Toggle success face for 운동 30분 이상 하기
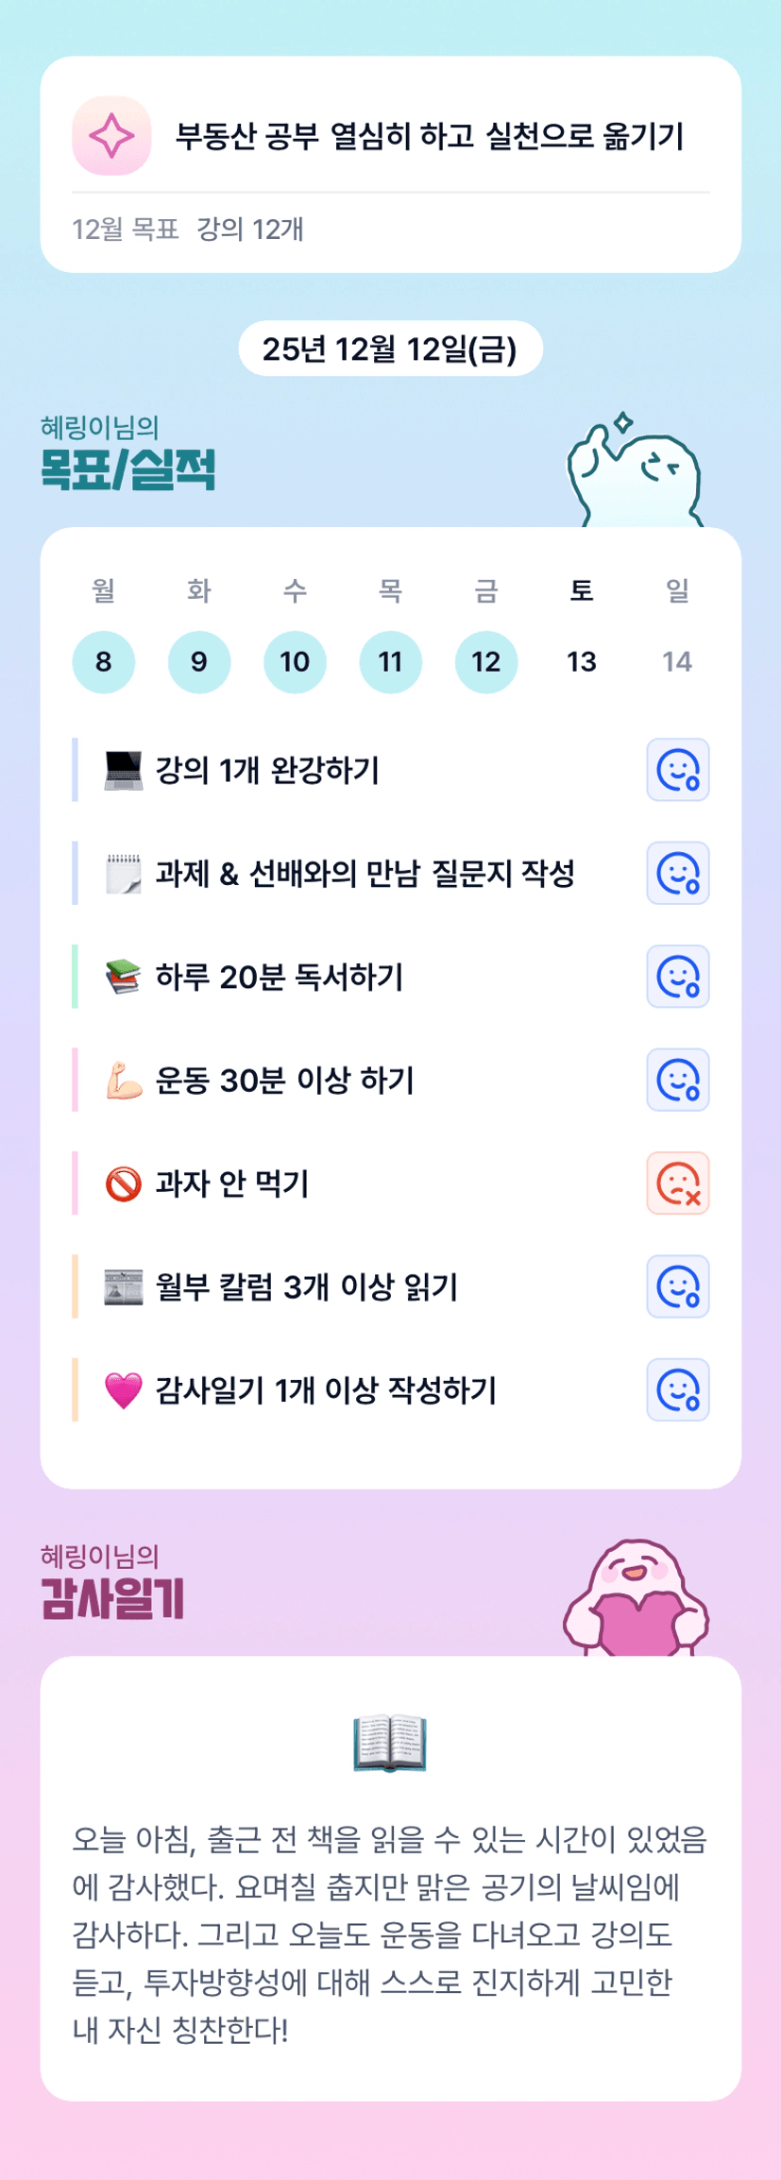 677,1080
